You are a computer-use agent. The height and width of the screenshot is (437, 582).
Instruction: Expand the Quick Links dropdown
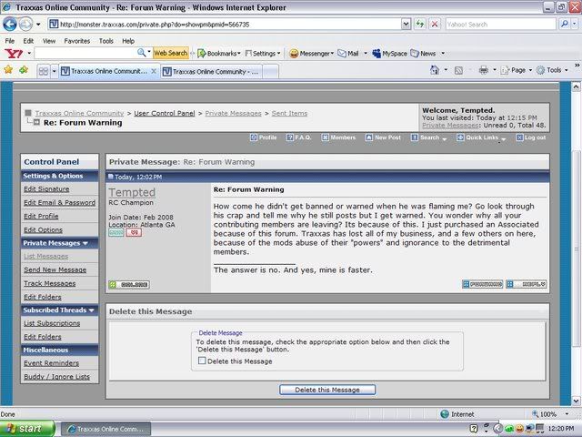(x=481, y=137)
